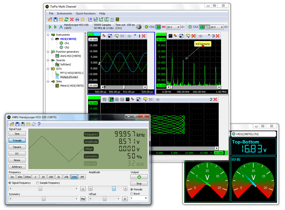Open the Help menu
285x210 pixels.
102,14
